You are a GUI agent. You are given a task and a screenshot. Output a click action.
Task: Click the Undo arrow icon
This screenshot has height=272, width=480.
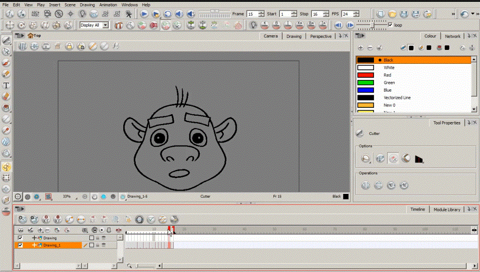[x=465, y=14]
